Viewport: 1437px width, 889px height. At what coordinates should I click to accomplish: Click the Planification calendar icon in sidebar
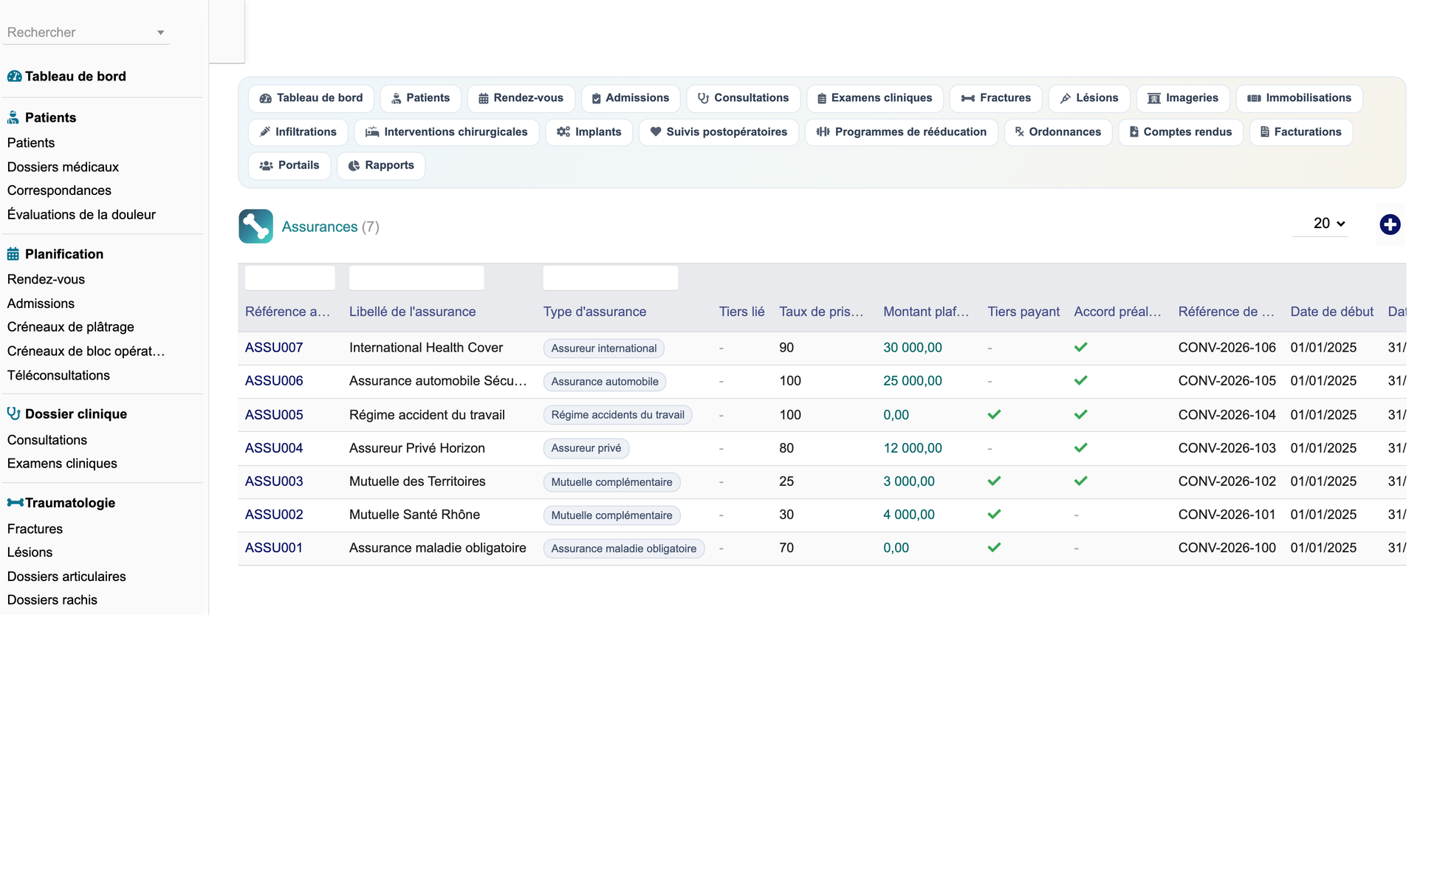click(13, 254)
